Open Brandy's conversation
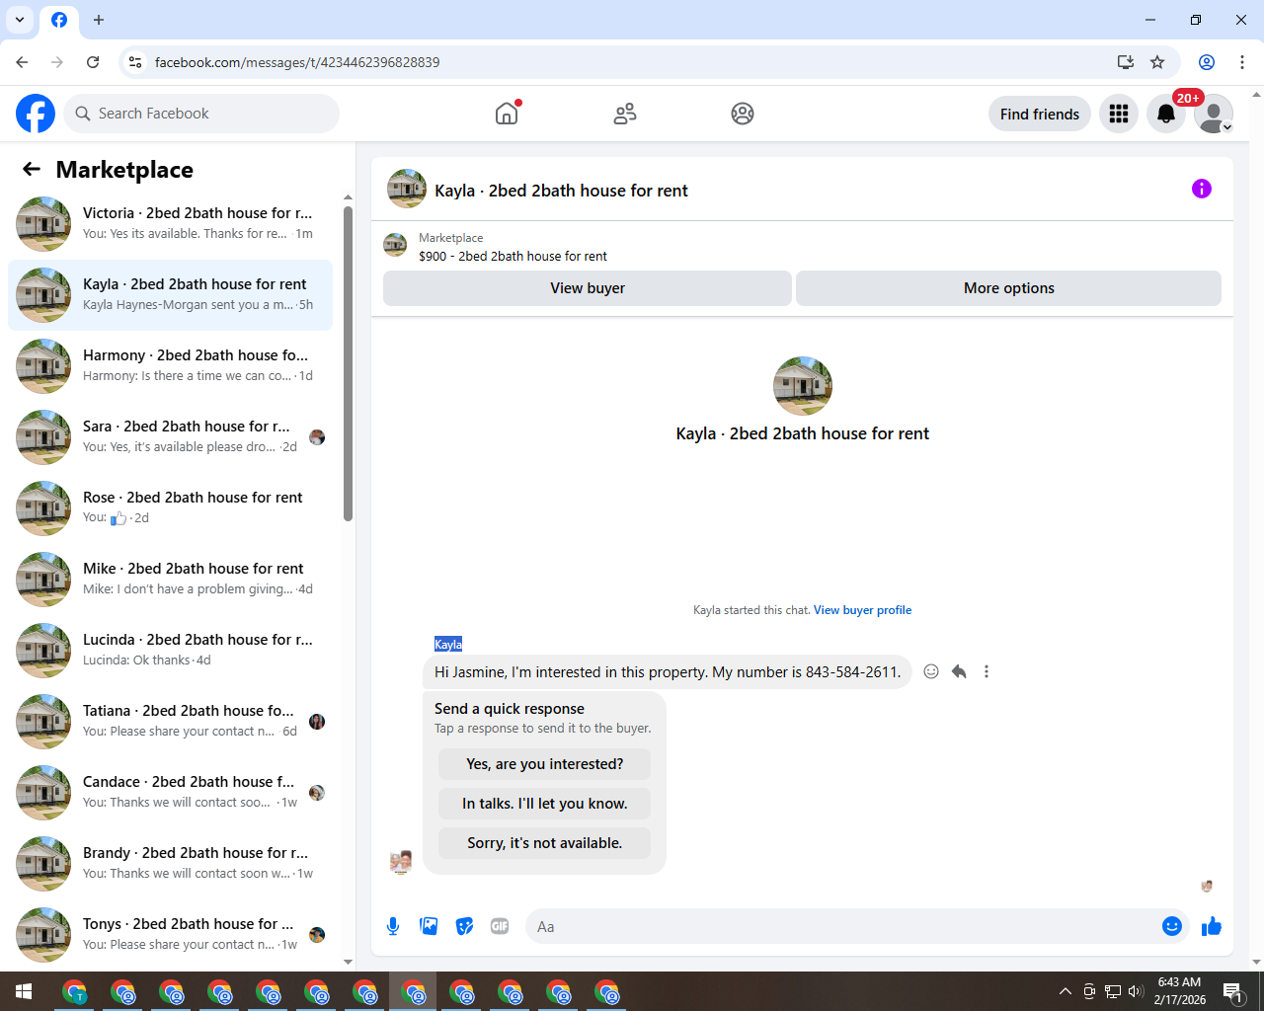Viewport: 1264px width, 1011px height. 170,864
